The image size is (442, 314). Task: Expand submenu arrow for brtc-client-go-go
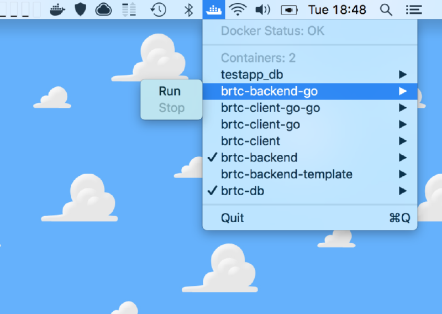coord(403,108)
